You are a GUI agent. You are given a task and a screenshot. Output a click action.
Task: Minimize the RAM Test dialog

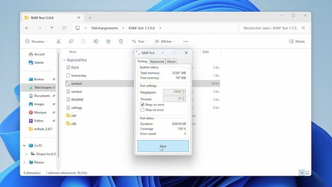(163, 53)
